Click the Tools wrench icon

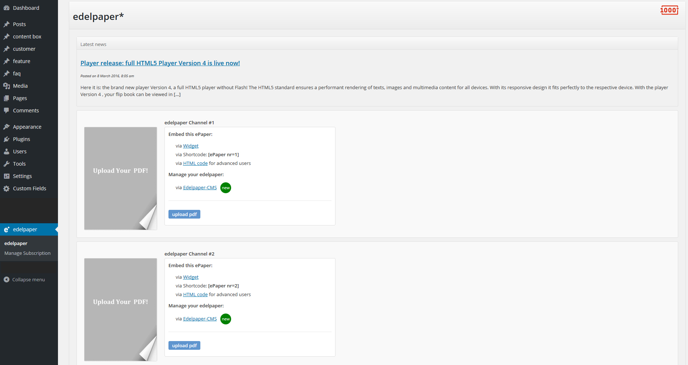7,164
